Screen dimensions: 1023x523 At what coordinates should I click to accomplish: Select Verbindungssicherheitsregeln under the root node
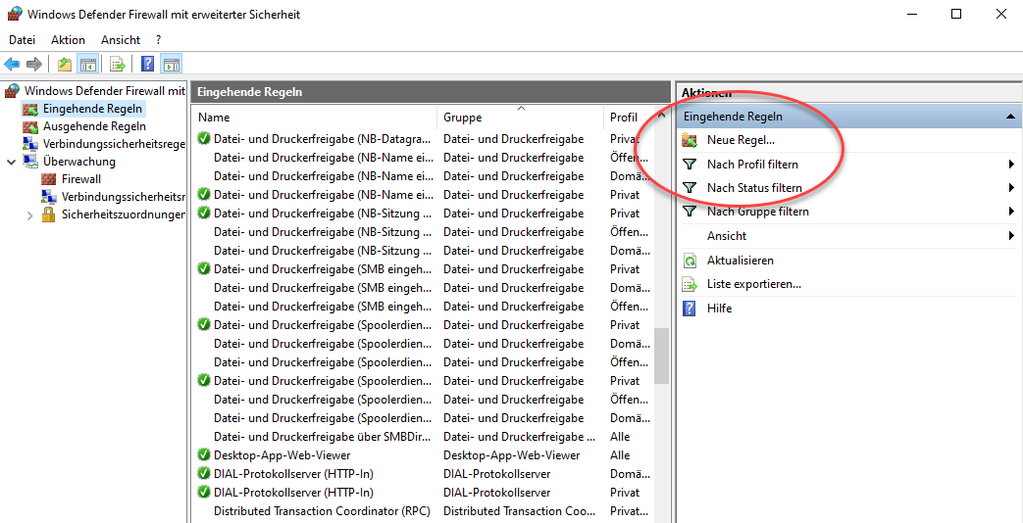coord(114,144)
